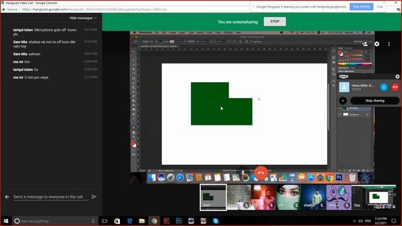Open Task View from the taskbar

(104, 221)
